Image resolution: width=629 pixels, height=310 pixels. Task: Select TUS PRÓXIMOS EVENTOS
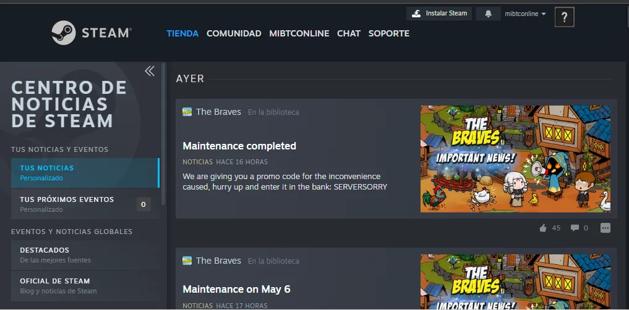pyautogui.click(x=85, y=204)
